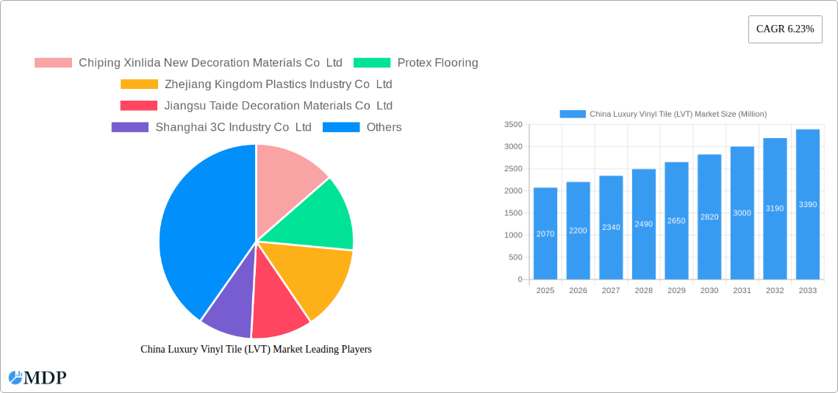The height and width of the screenshot is (393, 838).
Task: Click the MDP logo
Action: pos(37,378)
